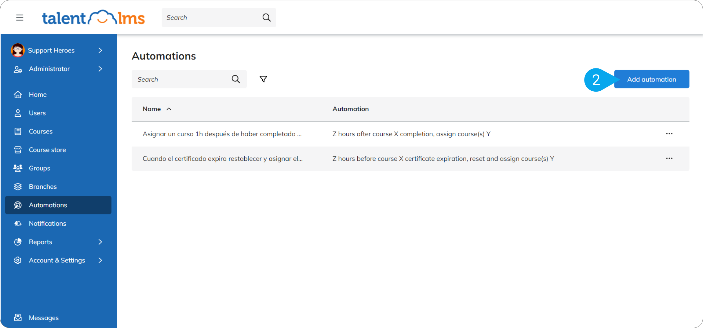Viewport: 703px width, 328px height.
Task: Select Automations in sidebar
Action: (58, 205)
